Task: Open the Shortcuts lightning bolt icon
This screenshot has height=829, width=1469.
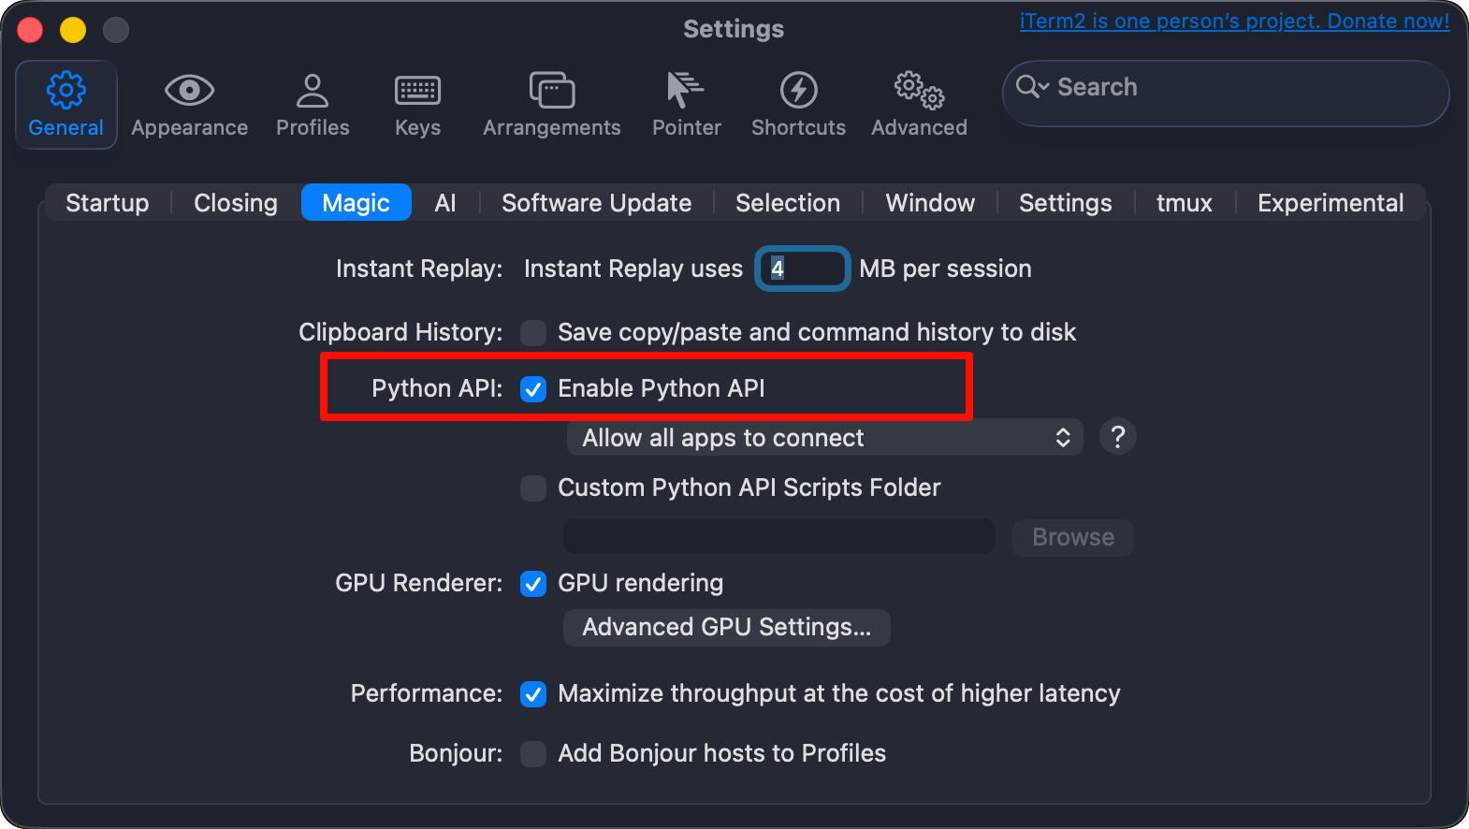Action: coord(798,91)
